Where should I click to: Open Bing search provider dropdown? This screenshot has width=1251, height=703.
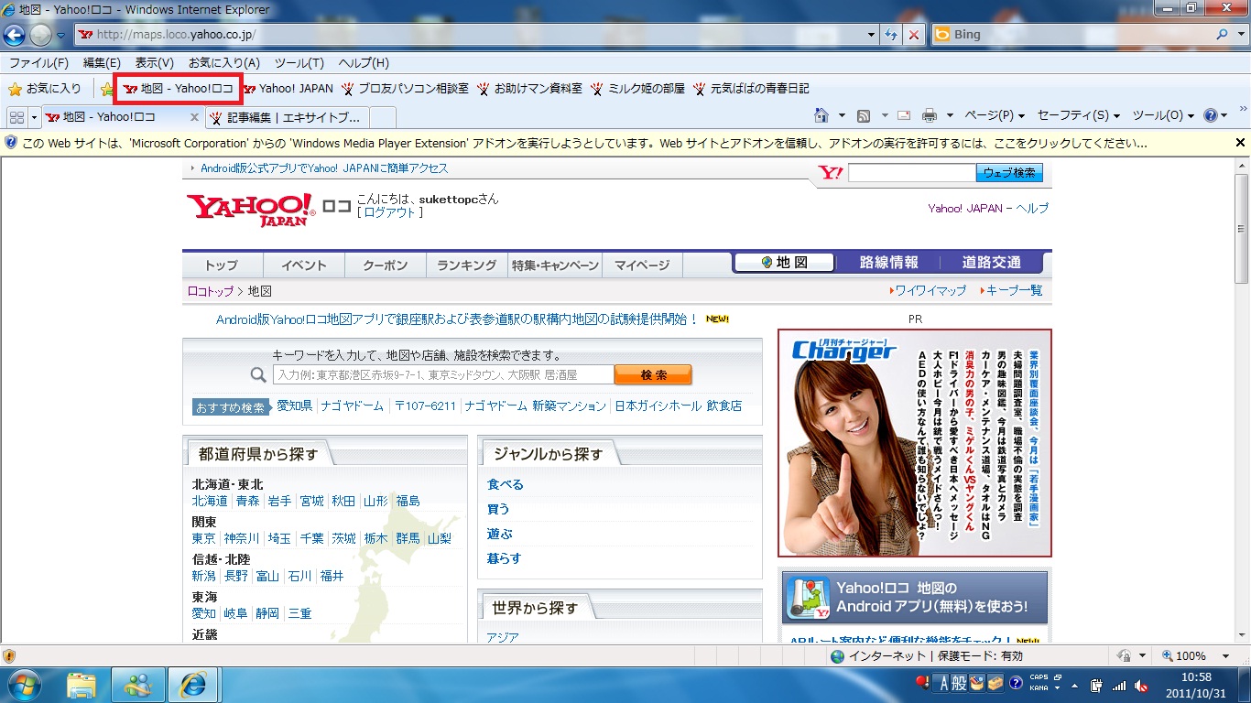1239,35
